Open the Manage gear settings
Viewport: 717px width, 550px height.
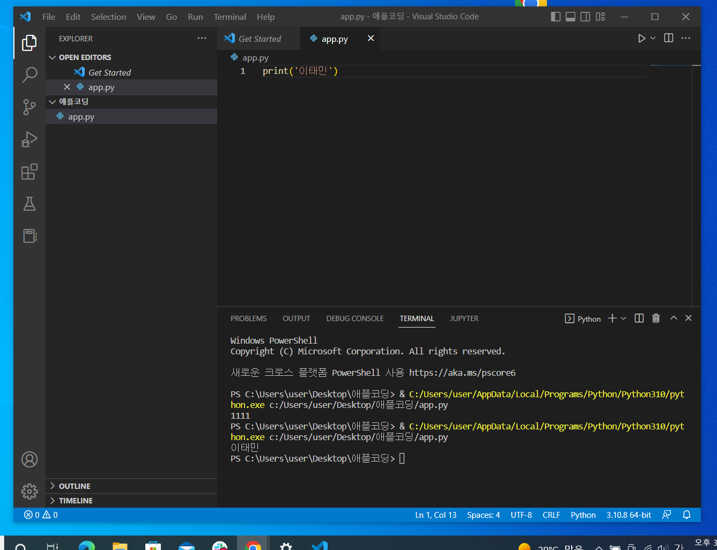(29, 491)
